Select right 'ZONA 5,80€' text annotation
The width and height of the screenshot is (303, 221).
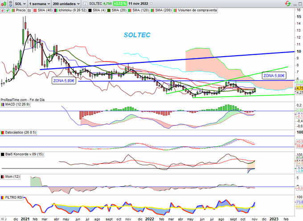pos(274,76)
